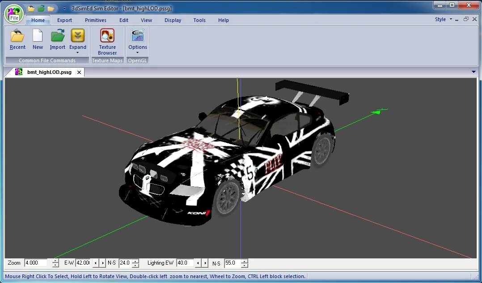Open the Style dropdown menu
The image size is (482, 283).
point(443,19)
